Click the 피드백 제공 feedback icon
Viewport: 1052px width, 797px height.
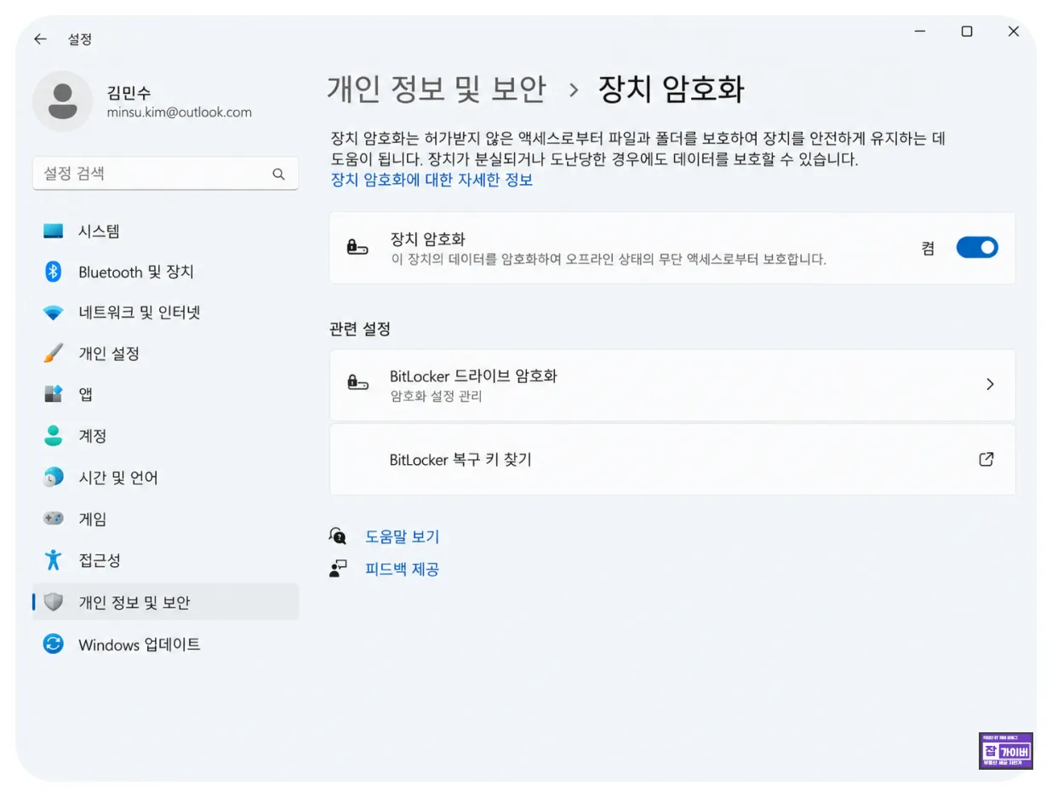[x=338, y=569]
